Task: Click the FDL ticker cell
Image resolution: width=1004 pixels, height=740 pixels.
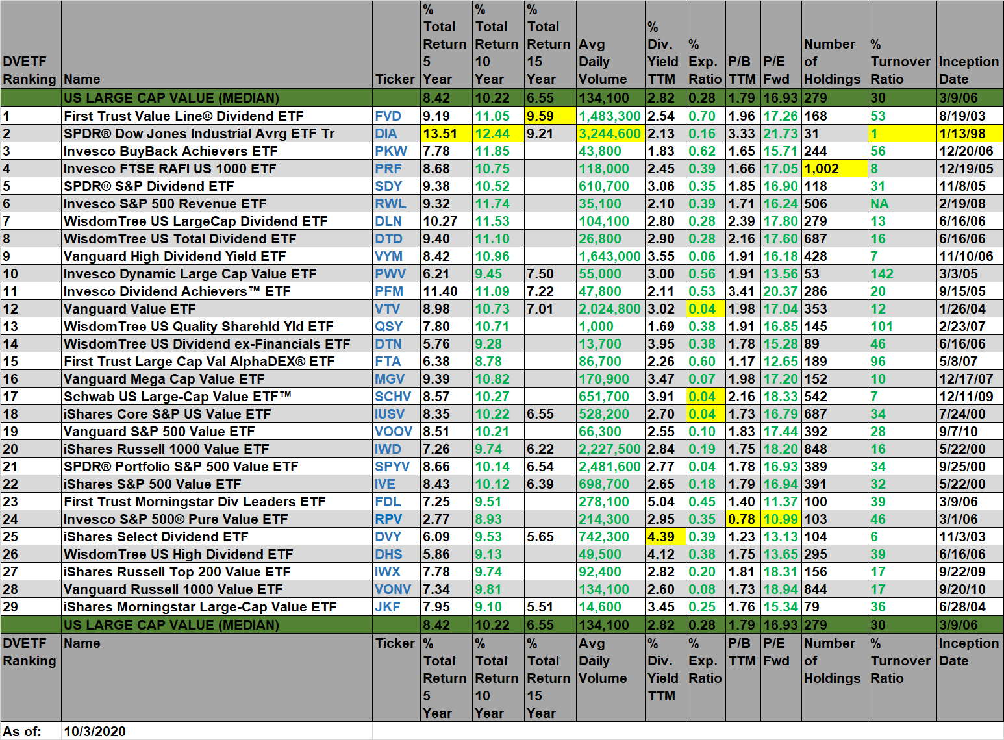Action: [x=396, y=502]
